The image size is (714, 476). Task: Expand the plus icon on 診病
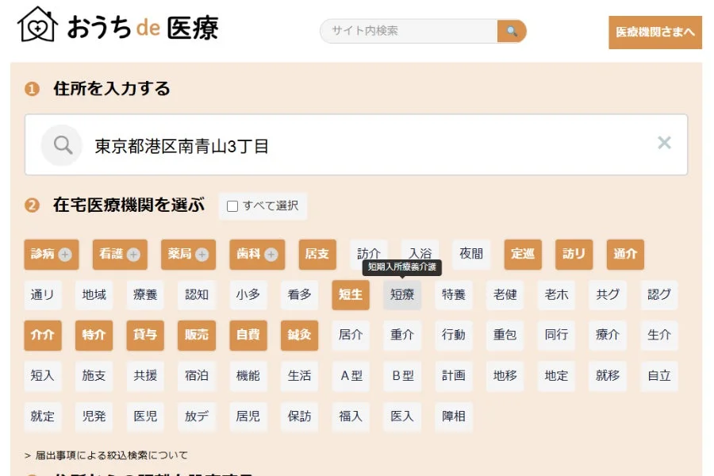pyautogui.click(x=65, y=254)
